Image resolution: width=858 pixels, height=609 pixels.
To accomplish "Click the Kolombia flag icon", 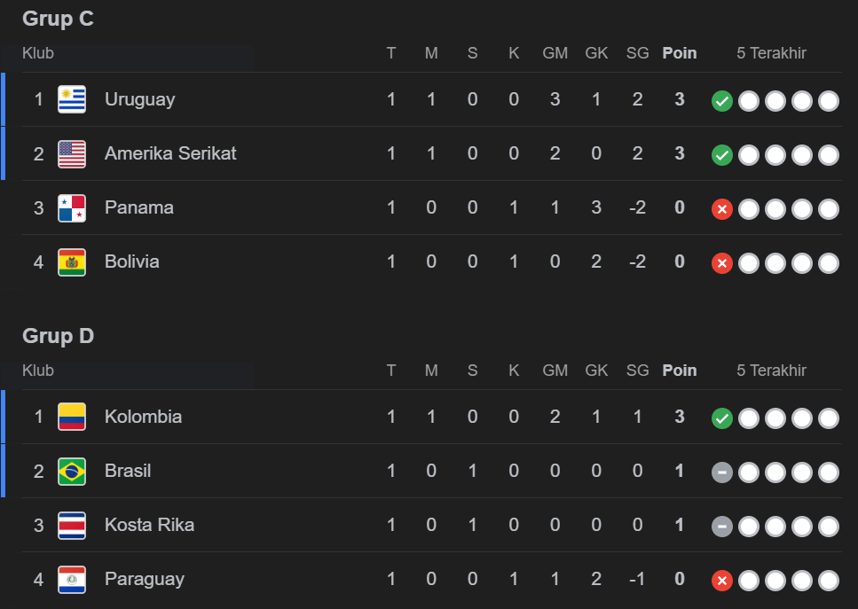I will pos(72,417).
